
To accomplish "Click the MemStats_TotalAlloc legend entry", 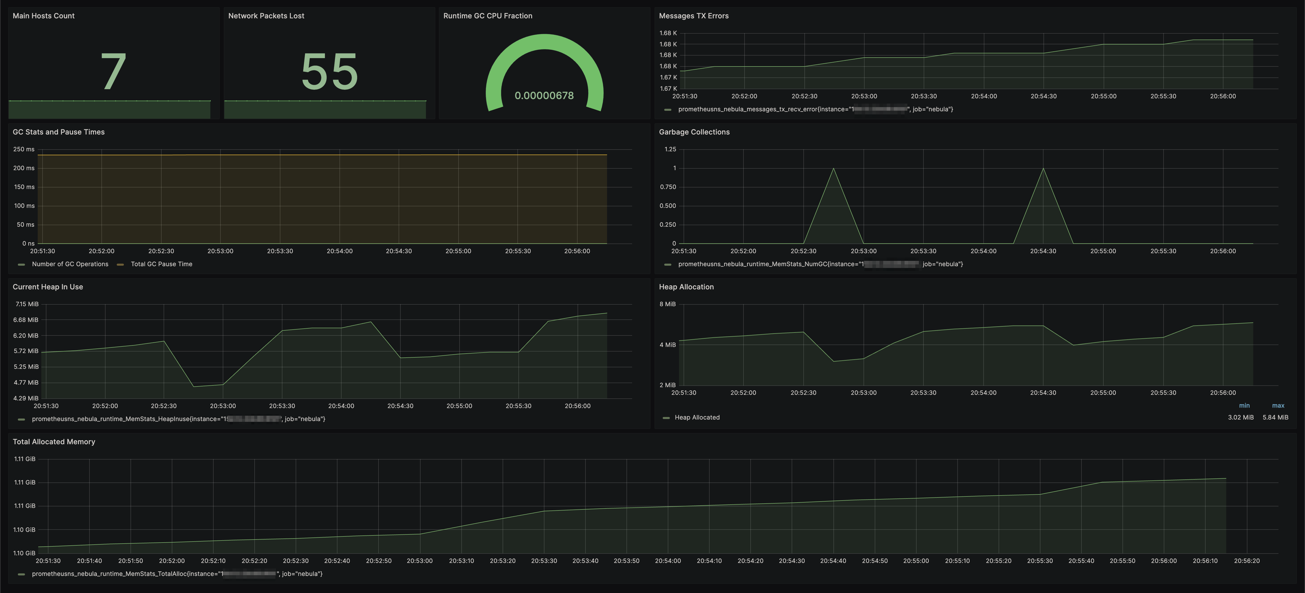I will pyautogui.click(x=177, y=574).
